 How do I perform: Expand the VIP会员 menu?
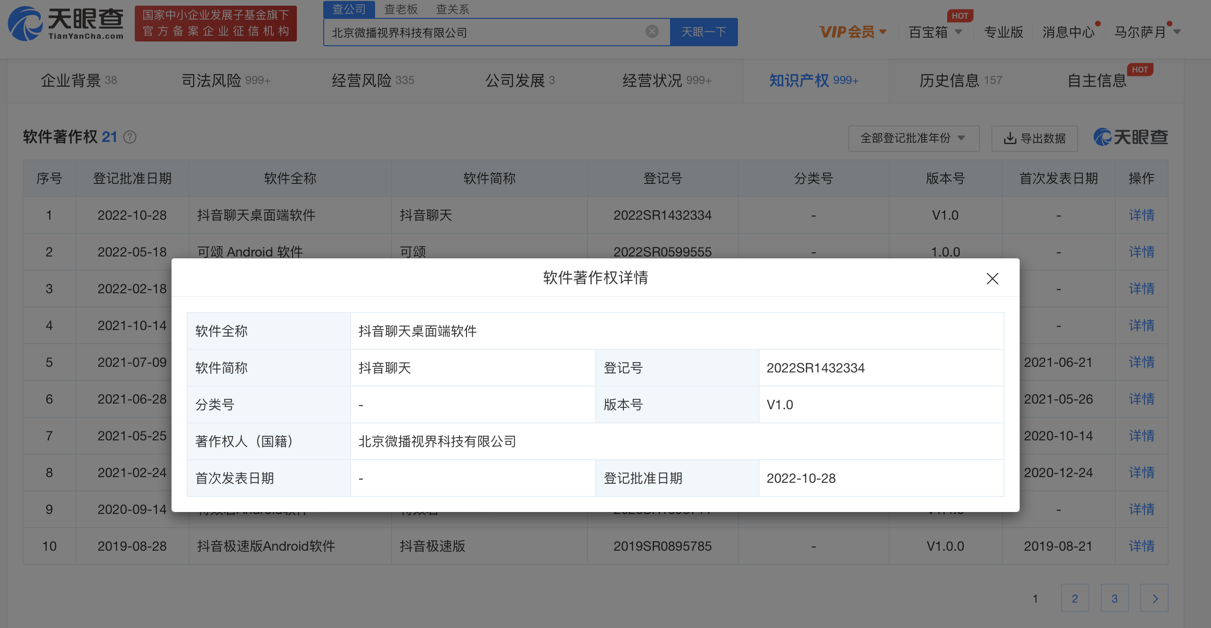coord(853,32)
